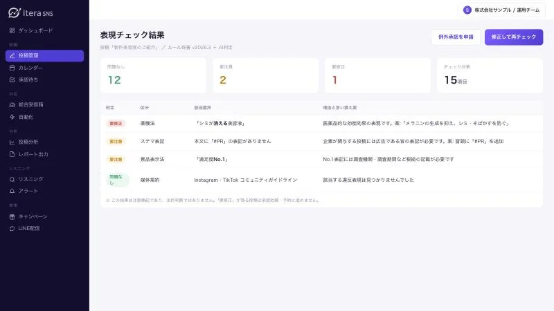554x311 pixels.
Task: Click the ルール辞書 v2026.3 subtitle text
Action: [189, 47]
